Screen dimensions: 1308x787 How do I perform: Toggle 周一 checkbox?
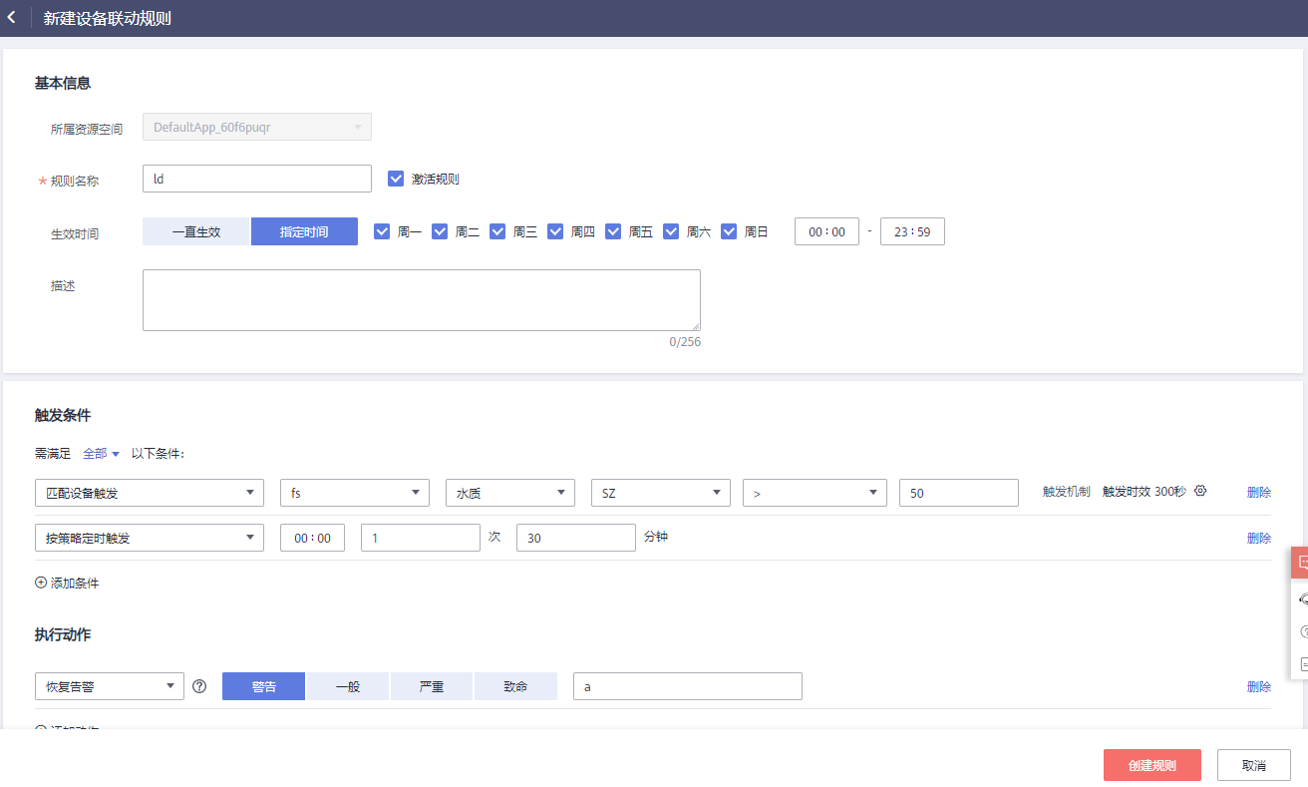382,231
